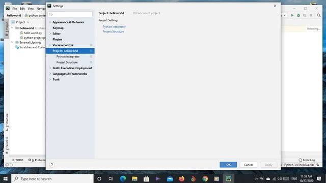The height and width of the screenshot is (183, 326).
Task: Toggle the Favorites tool window tab
Action: 7,145
